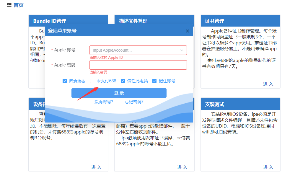This screenshot has width=282, height=173.
Task: Uncheck the 同意协议 checkbox
Action: tap(65, 81)
